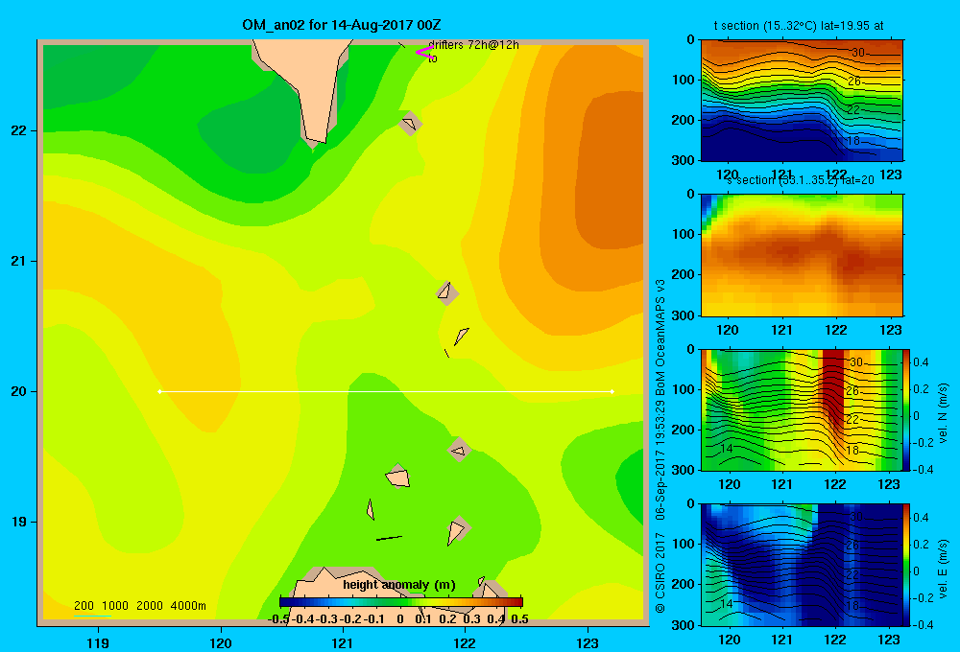
Task: Click the 'height anomaly (m)' label
Action: tap(399, 585)
